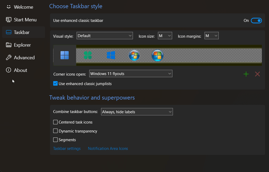This screenshot has width=269, height=172.
Task: Click the Use enhanced classic taskbar label
Action: pyautogui.click(x=78, y=21)
